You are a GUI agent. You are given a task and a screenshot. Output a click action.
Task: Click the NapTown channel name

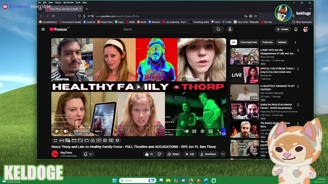(x=66, y=153)
